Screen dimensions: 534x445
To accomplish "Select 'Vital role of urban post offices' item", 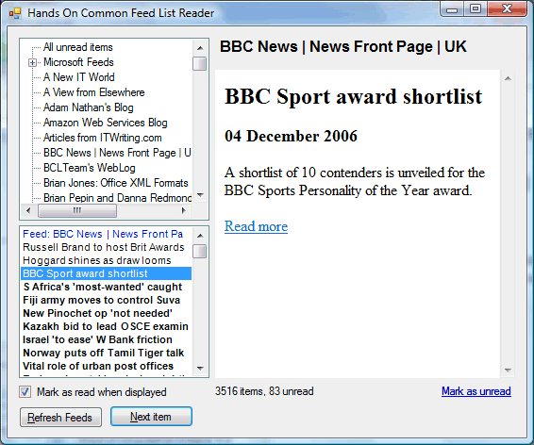I will click(106, 366).
